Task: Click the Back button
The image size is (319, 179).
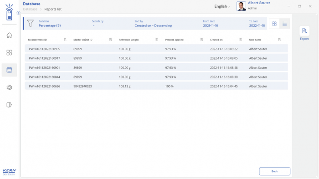Action: [x=274, y=171]
